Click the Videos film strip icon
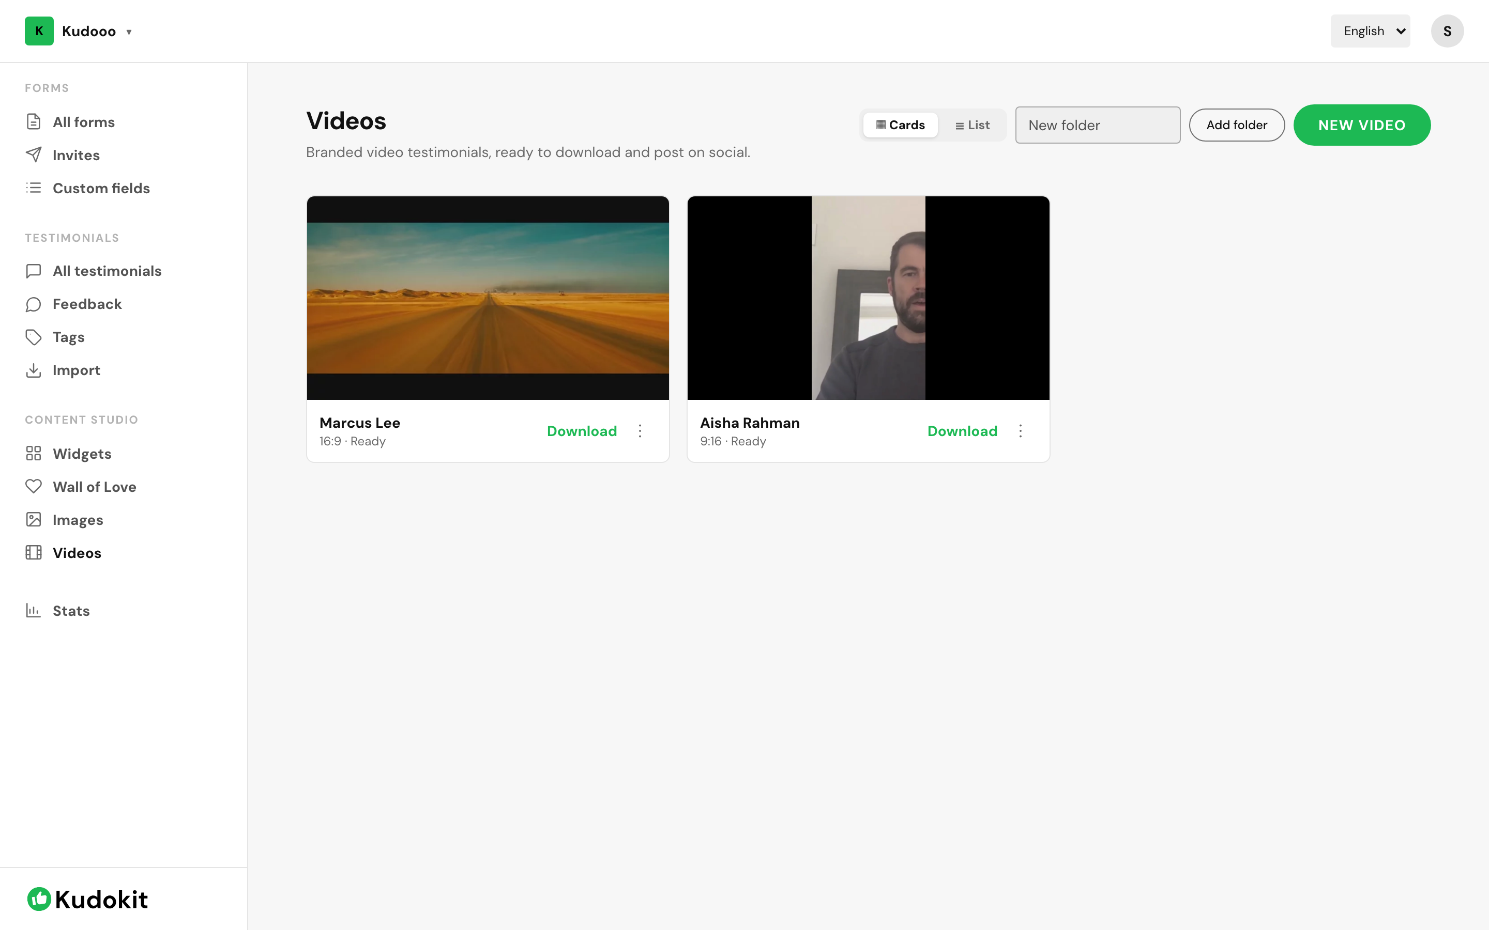Viewport: 1489px width, 930px height. pyautogui.click(x=33, y=553)
